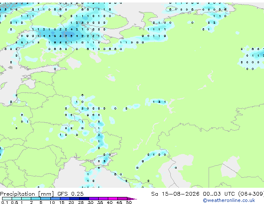Pick the legend swatch between 20 and 25
The image size is (264, 204).
click(74, 199)
